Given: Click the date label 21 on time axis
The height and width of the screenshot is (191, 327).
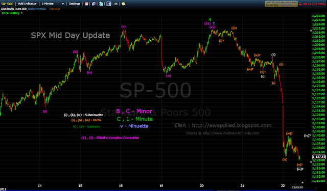Looking at the screenshot, I should pyautogui.click(x=242, y=185).
